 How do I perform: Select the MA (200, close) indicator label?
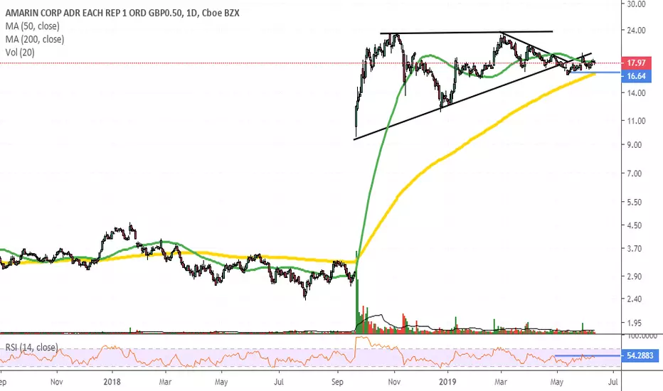pos(35,39)
